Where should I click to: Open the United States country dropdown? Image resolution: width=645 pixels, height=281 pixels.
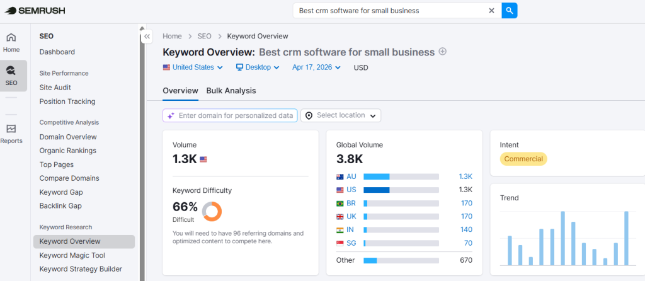(x=193, y=67)
